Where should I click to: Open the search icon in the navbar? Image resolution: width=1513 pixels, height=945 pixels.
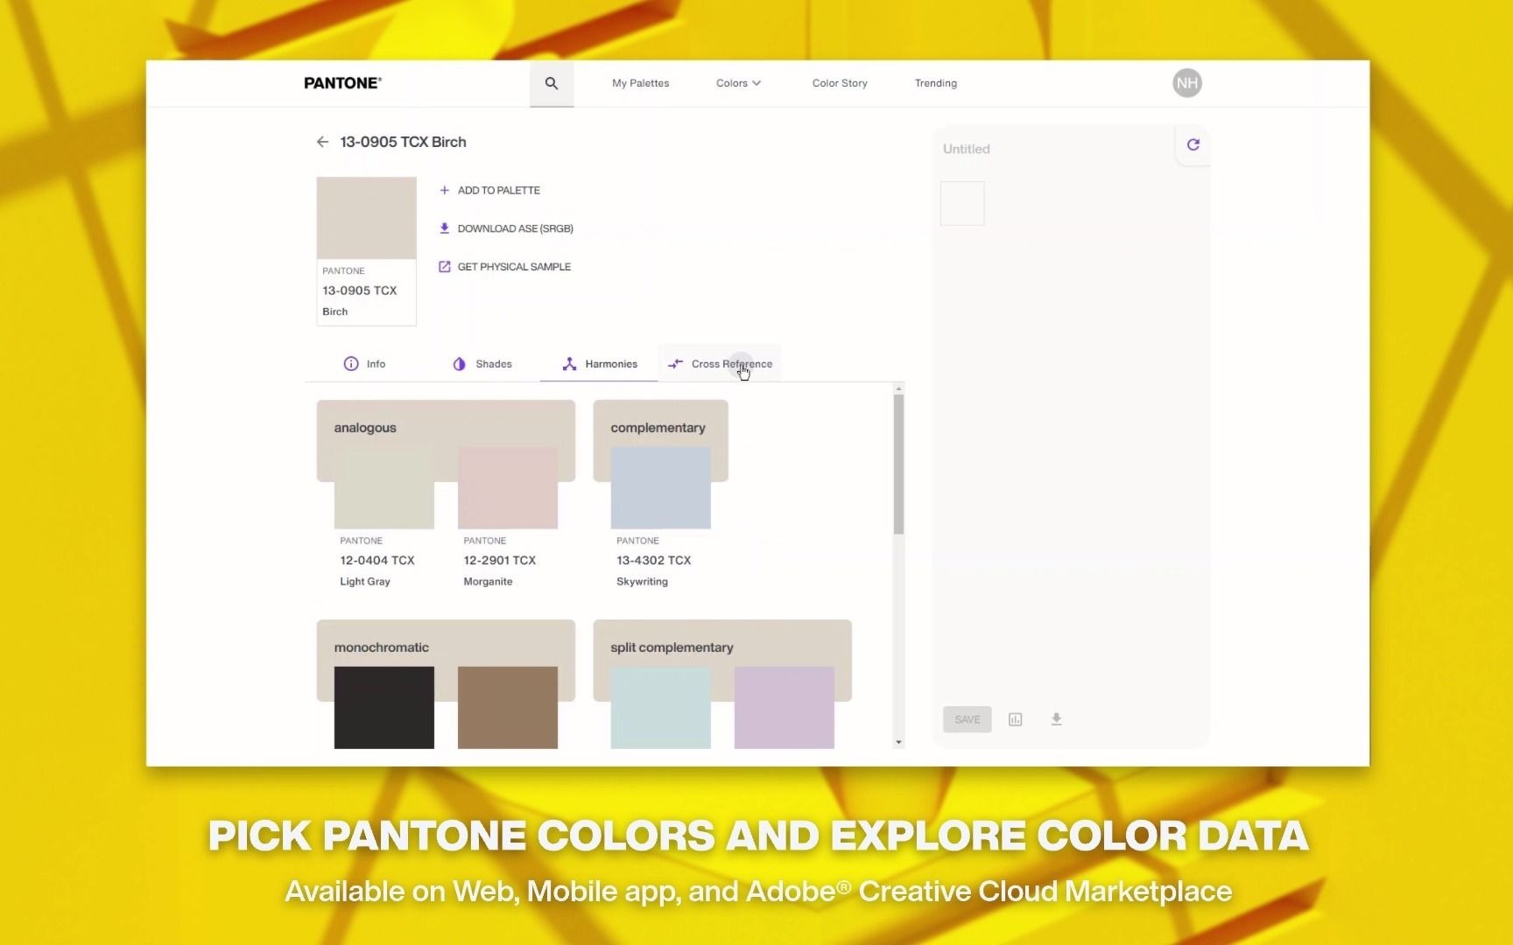pyautogui.click(x=552, y=83)
